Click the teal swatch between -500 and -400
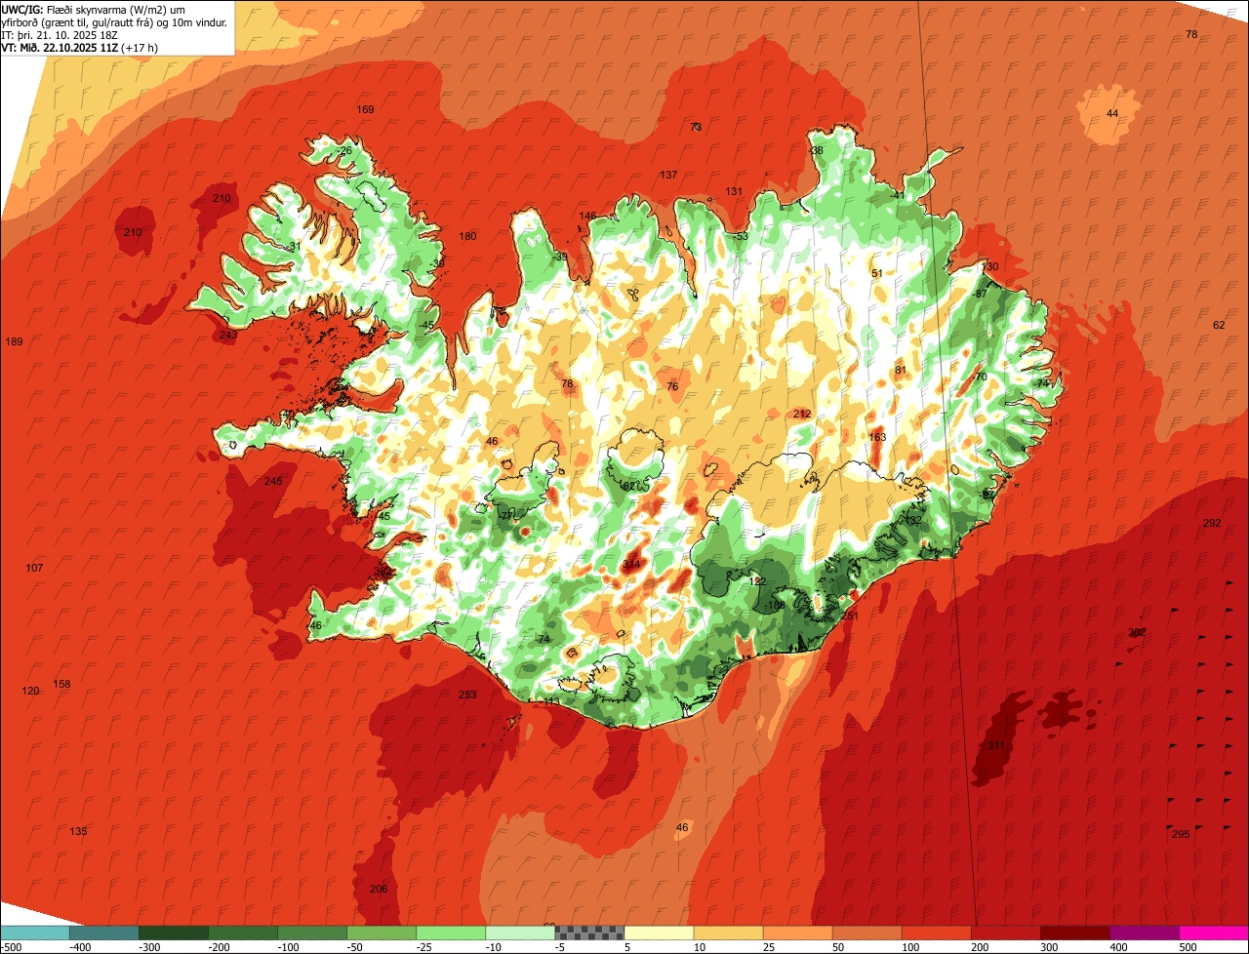 point(35,933)
